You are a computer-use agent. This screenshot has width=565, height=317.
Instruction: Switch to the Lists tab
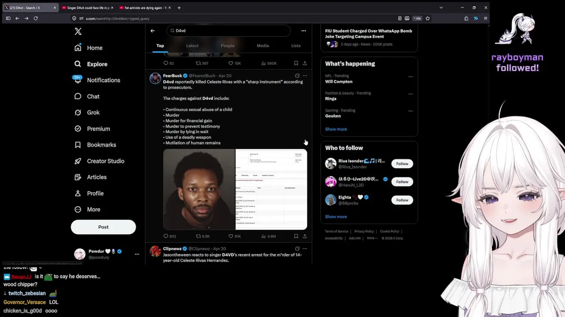coord(296,46)
